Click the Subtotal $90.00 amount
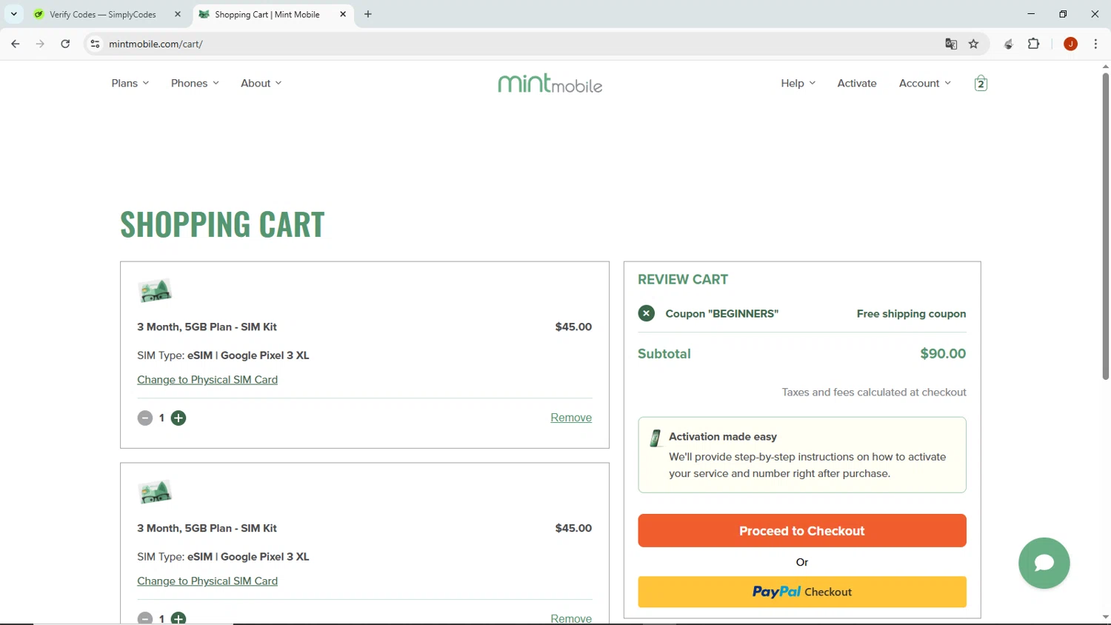The width and height of the screenshot is (1111, 625). pos(943,354)
